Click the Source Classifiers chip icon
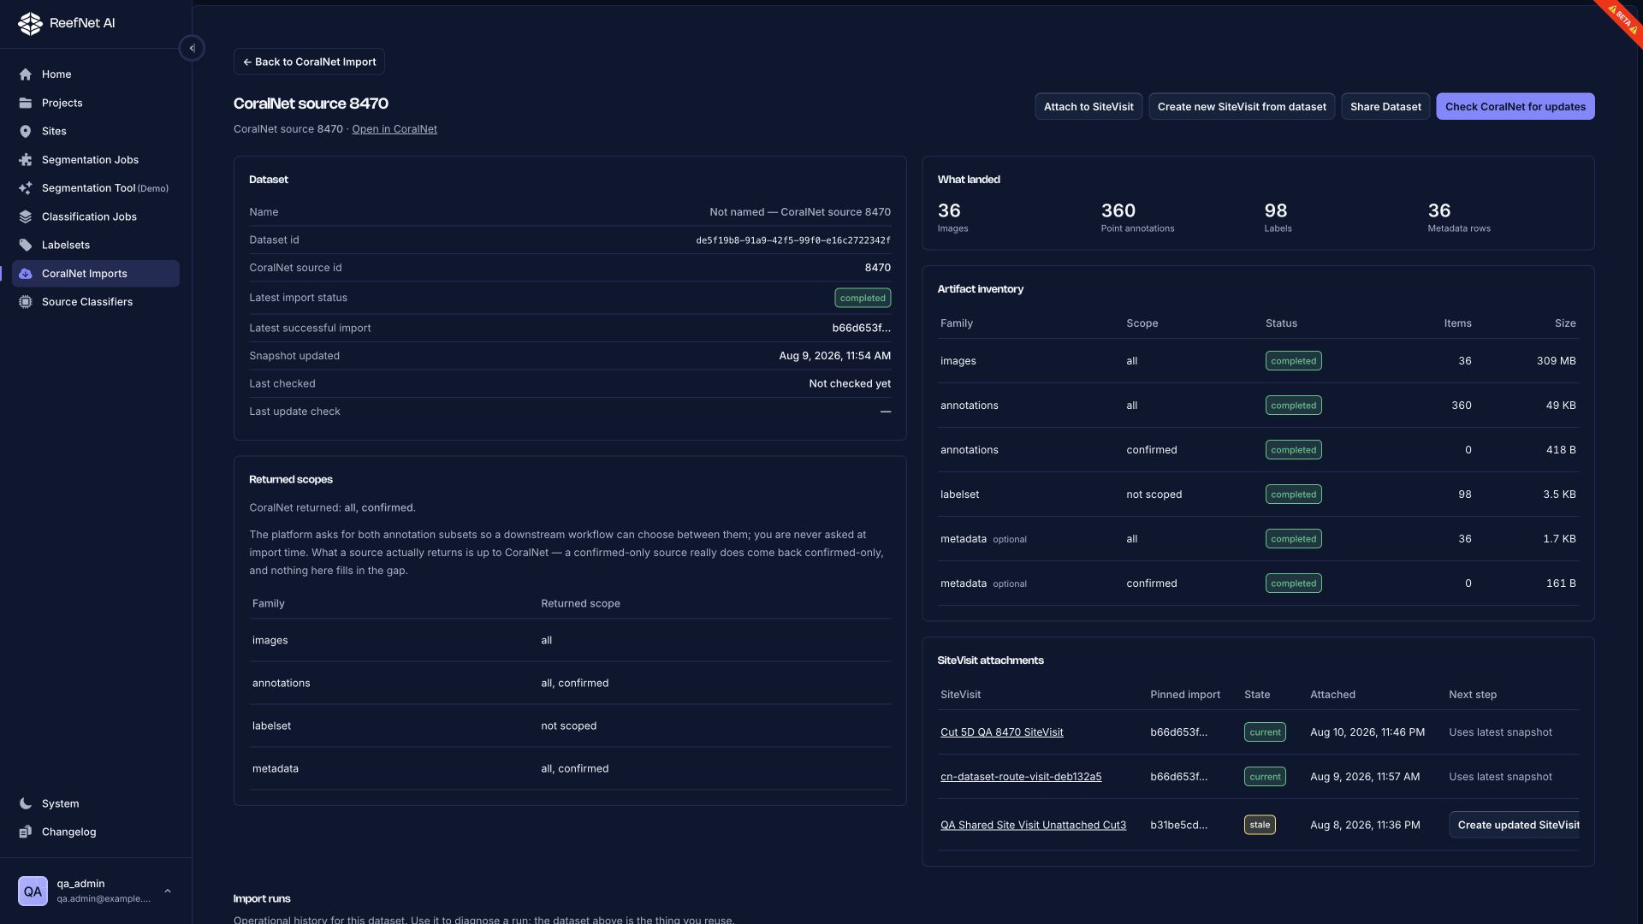 (26, 302)
